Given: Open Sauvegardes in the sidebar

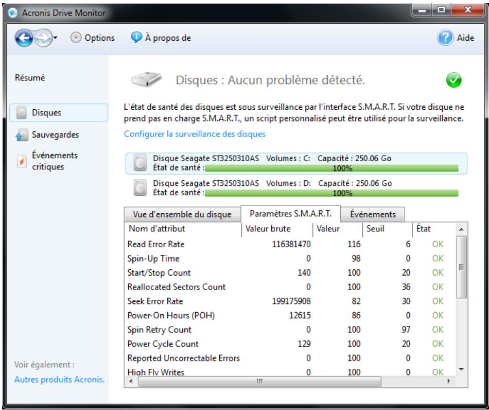Looking at the screenshot, I should (x=55, y=134).
